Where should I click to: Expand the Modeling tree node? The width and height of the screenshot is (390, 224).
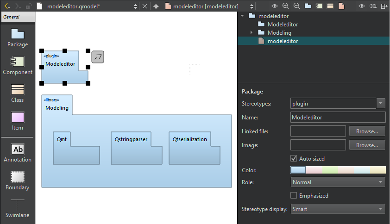click(252, 33)
